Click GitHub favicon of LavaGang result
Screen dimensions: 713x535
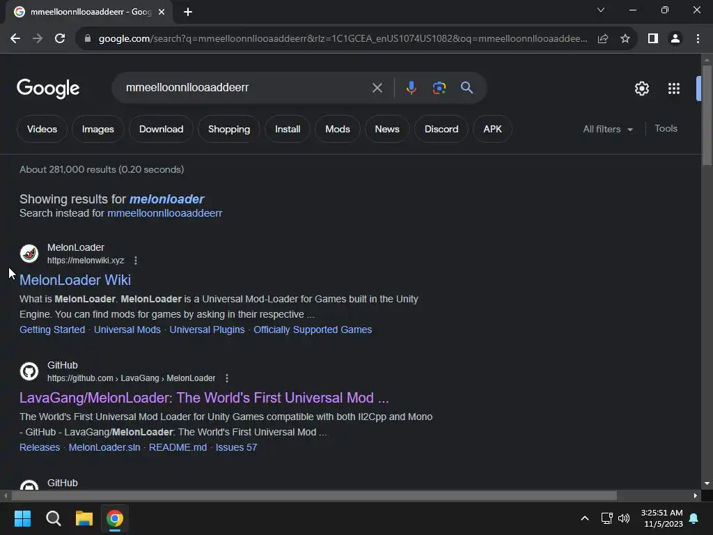point(29,371)
